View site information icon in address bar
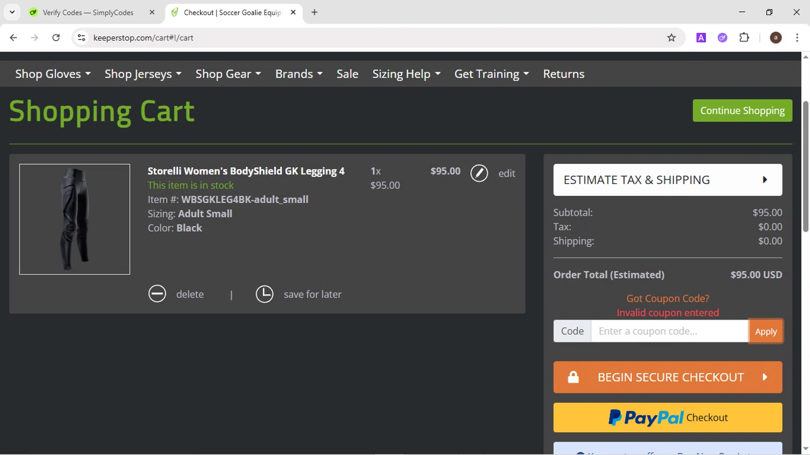Image resolution: width=810 pixels, height=455 pixels. click(82, 38)
